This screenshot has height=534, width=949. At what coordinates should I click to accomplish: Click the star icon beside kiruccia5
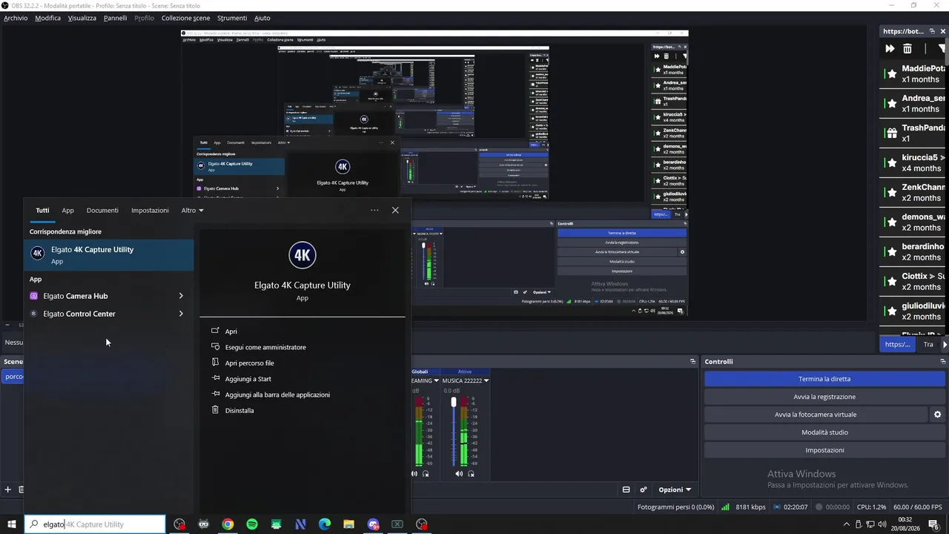891,163
